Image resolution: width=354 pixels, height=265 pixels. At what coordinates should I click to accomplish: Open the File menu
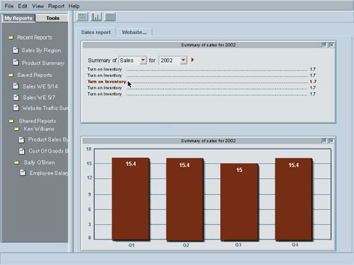[9, 6]
